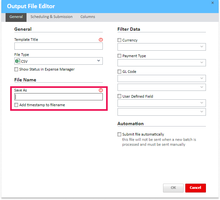Enable the User Defined Field filter
The image size is (220, 200).
coord(119,96)
